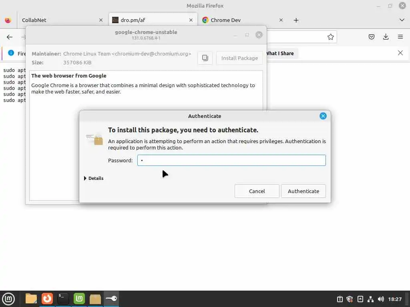Screen dimensions: 410x307
Task: Click the Authenticate button
Action: 303,191
